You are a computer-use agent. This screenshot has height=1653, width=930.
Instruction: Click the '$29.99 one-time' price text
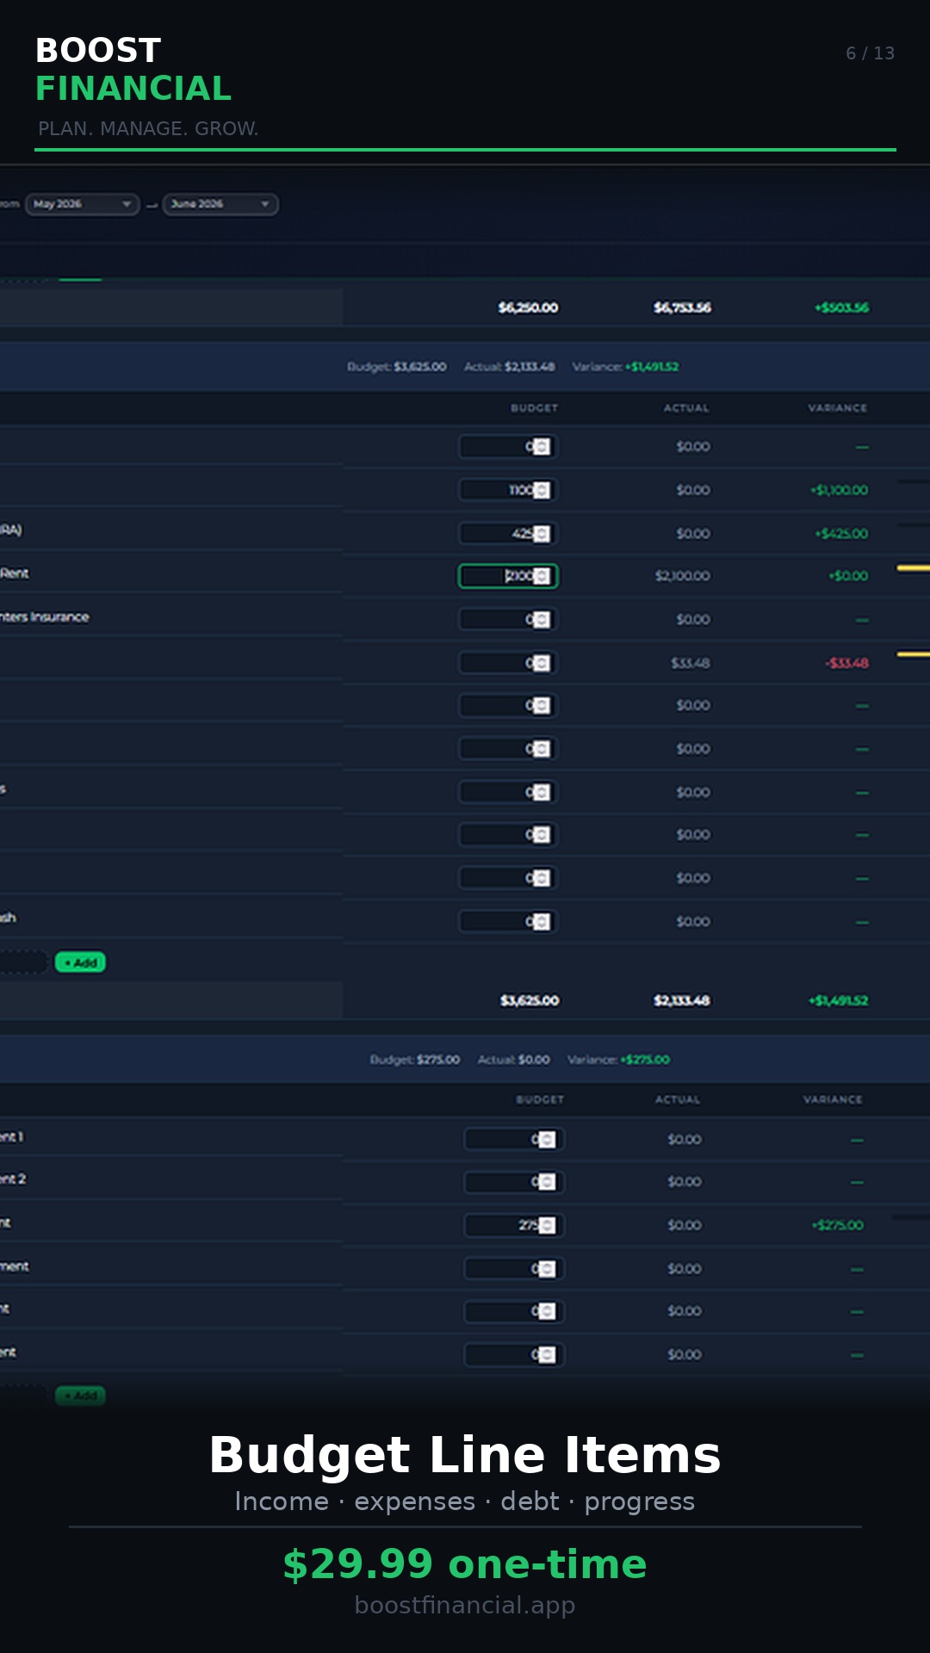tap(465, 1564)
